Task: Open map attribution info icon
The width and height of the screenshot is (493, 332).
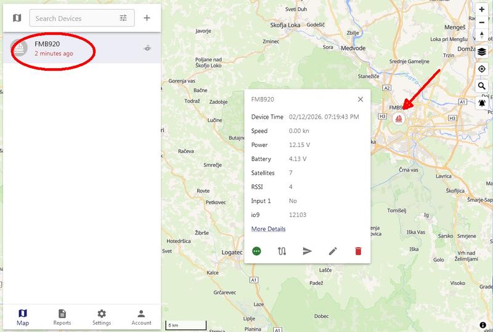Action: [483, 325]
